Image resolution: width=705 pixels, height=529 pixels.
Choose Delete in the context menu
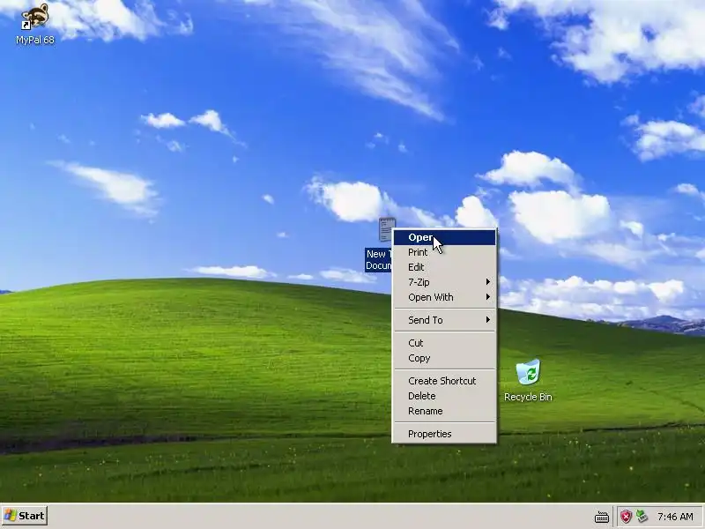coord(445,396)
